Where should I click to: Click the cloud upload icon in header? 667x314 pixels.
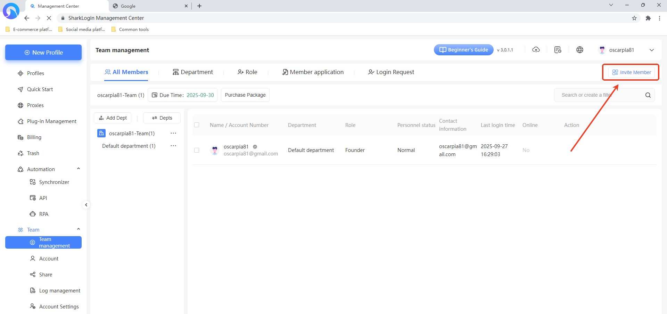tap(536, 50)
